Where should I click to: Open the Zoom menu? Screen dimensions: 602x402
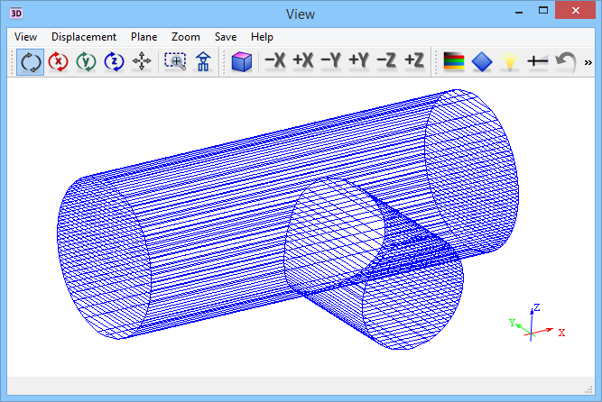pos(185,37)
